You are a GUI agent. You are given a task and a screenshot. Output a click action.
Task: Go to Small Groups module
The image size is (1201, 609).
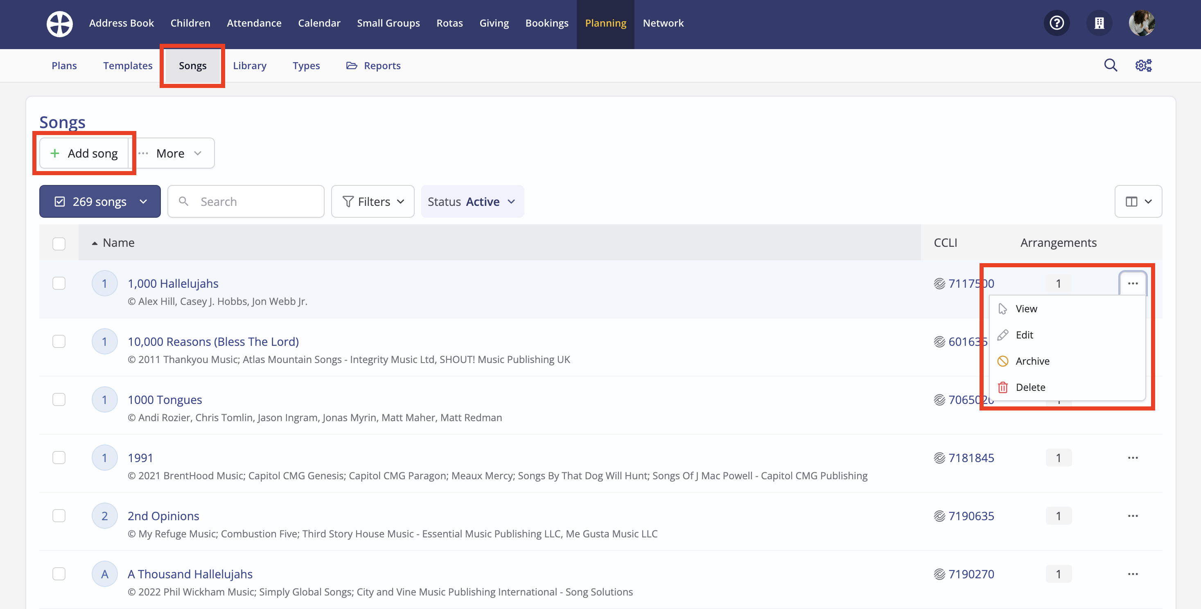388,23
